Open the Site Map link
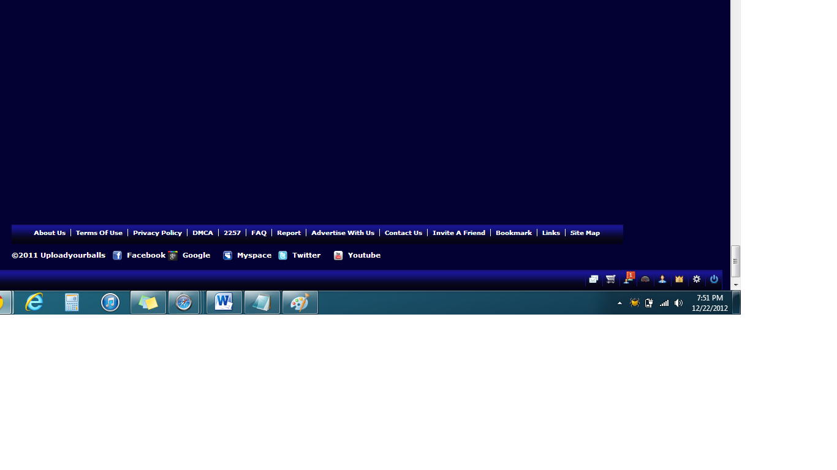This screenshot has height=470, width=837. 585,233
